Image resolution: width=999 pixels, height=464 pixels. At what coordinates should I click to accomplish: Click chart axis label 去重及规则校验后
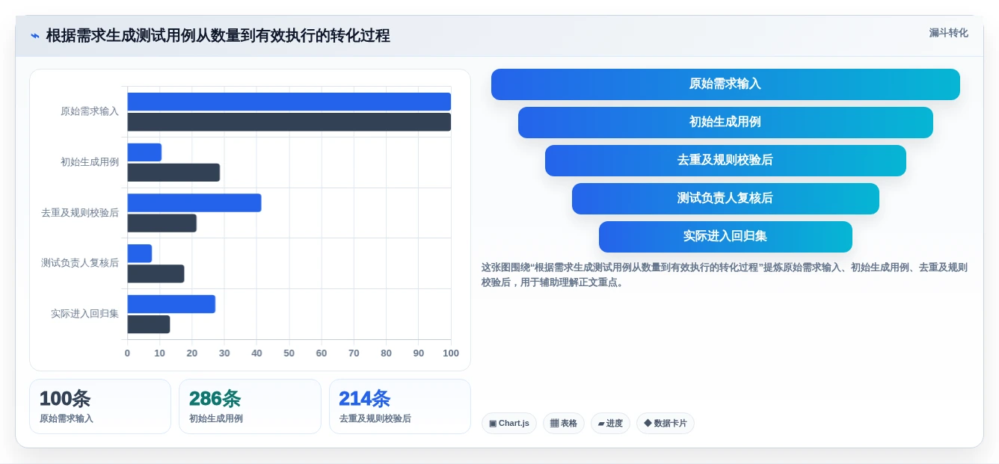(x=80, y=213)
